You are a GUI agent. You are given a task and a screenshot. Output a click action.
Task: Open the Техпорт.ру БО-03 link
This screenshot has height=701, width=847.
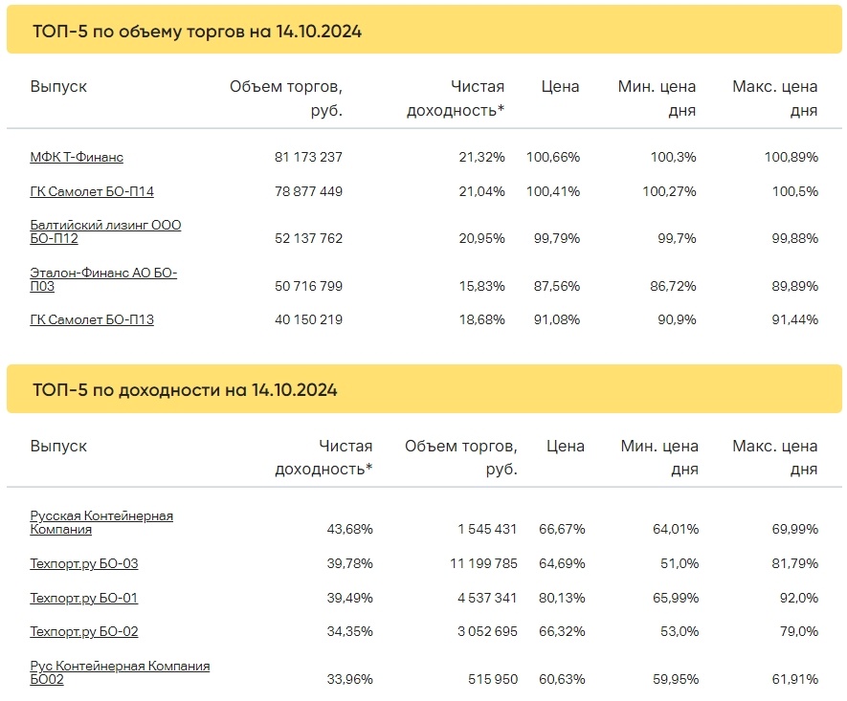[84, 564]
